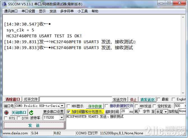Open 更多串口设置 dialog
Viewport: 188px width, 138px height.
(53, 112)
